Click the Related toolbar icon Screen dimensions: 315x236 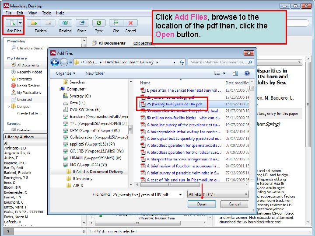(x=65, y=23)
